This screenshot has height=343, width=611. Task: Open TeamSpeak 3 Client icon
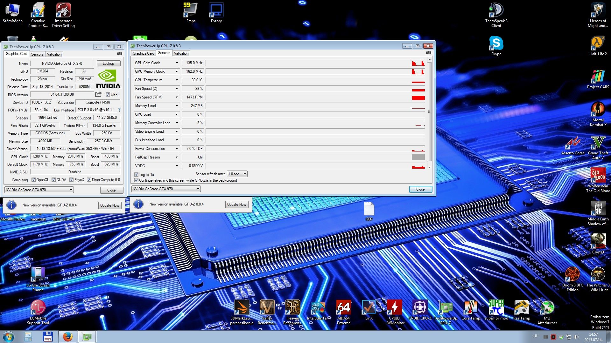[x=496, y=15]
